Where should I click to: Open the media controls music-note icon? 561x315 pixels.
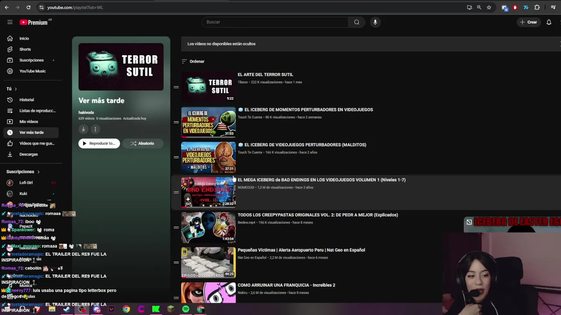tap(553, 7)
